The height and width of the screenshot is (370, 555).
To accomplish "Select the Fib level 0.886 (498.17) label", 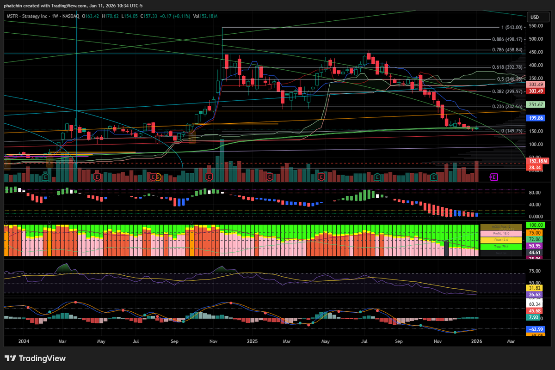I will tap(507, 39).
